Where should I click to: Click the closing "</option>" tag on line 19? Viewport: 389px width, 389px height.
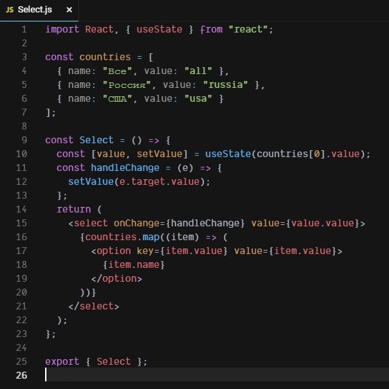coord(116,279)
